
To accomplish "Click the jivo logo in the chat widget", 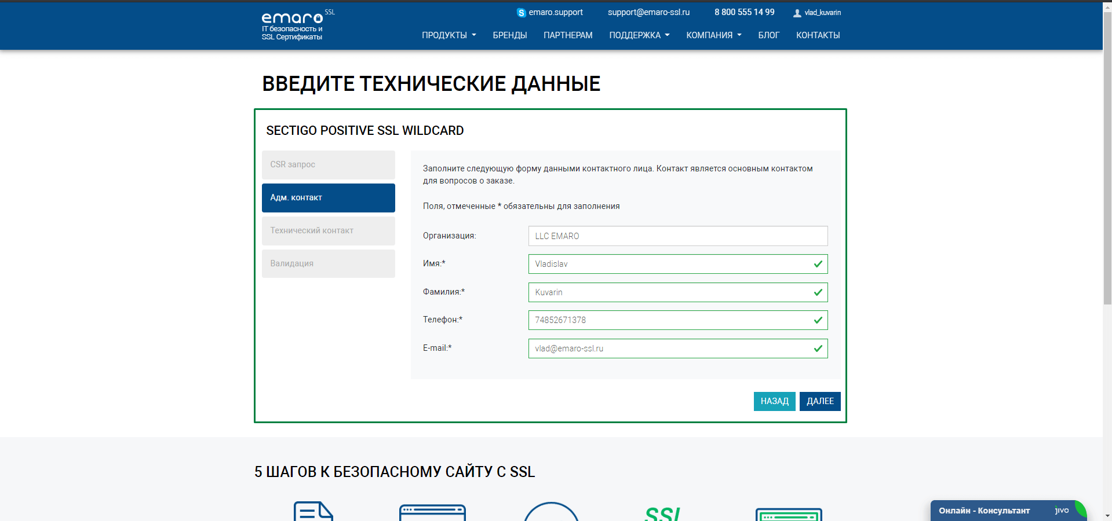I will (1062, 510).
